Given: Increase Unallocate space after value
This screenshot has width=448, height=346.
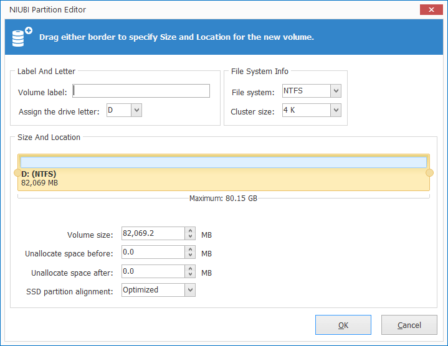Looking at the screenshot, I should tap(190, 268).
